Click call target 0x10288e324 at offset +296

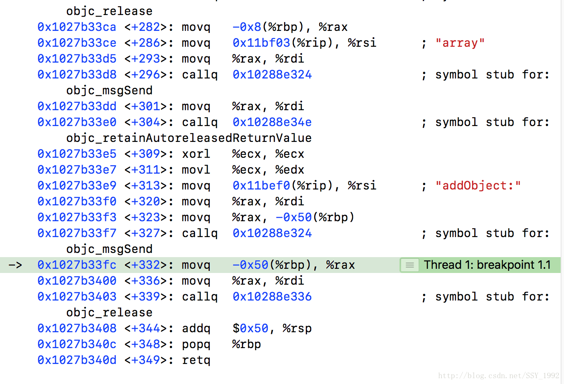272,75
